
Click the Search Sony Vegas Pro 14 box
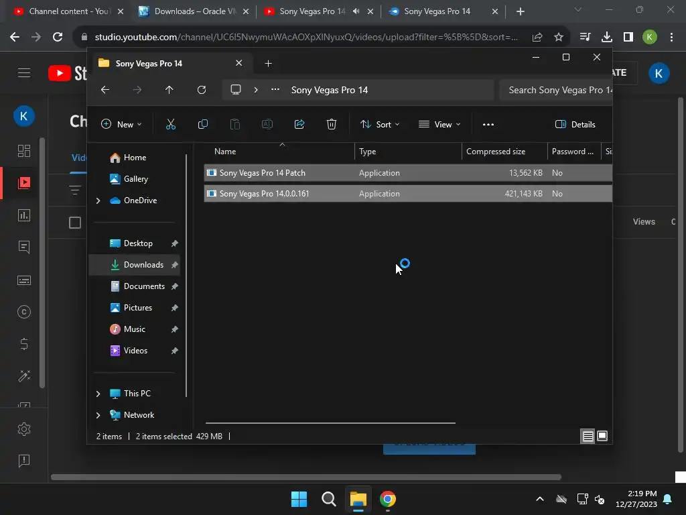click(x=555, y=90)
